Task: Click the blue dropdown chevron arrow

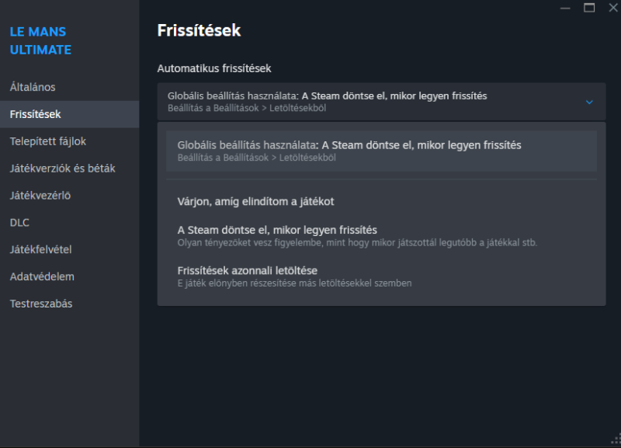Action: pos(589,102)
